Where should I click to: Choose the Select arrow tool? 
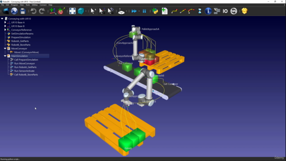coord(93,11)
